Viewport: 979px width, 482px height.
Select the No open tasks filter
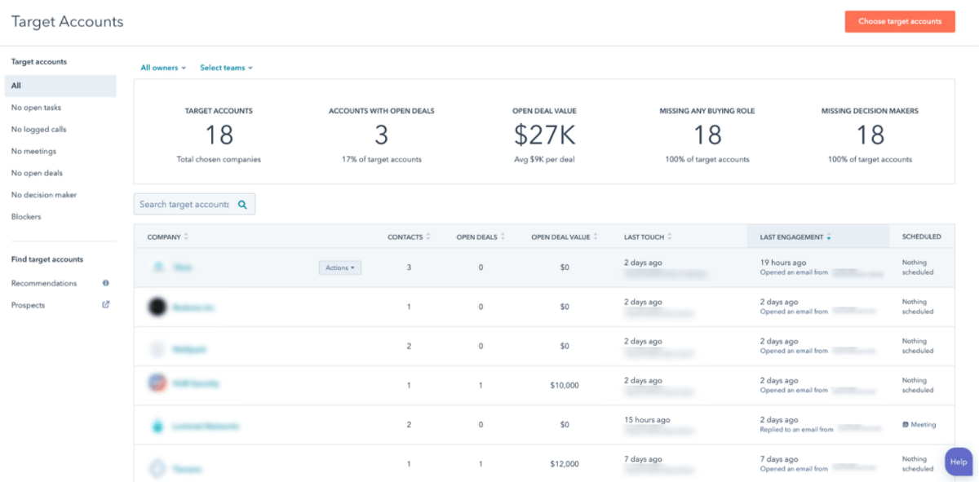coord(37,107)
